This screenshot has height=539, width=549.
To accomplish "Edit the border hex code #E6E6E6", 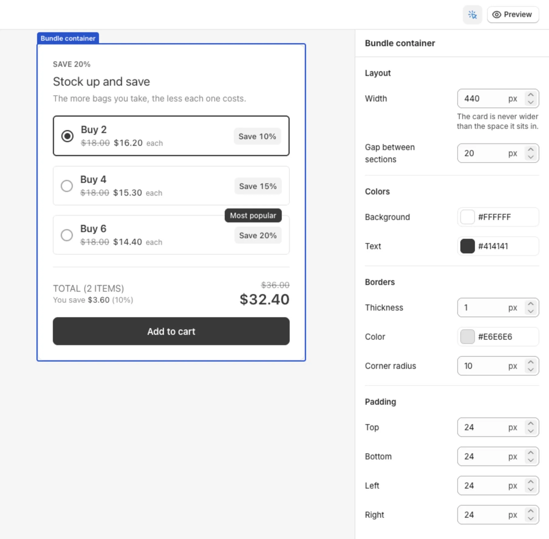I will [495, 337].
